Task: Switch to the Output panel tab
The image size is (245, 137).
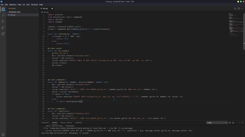Action: [x=55, y=123]
